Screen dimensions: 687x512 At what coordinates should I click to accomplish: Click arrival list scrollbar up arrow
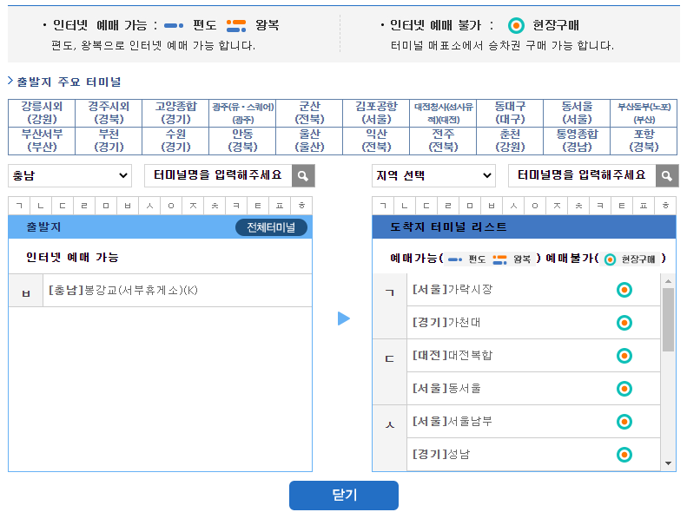click(x=668, y=281)
